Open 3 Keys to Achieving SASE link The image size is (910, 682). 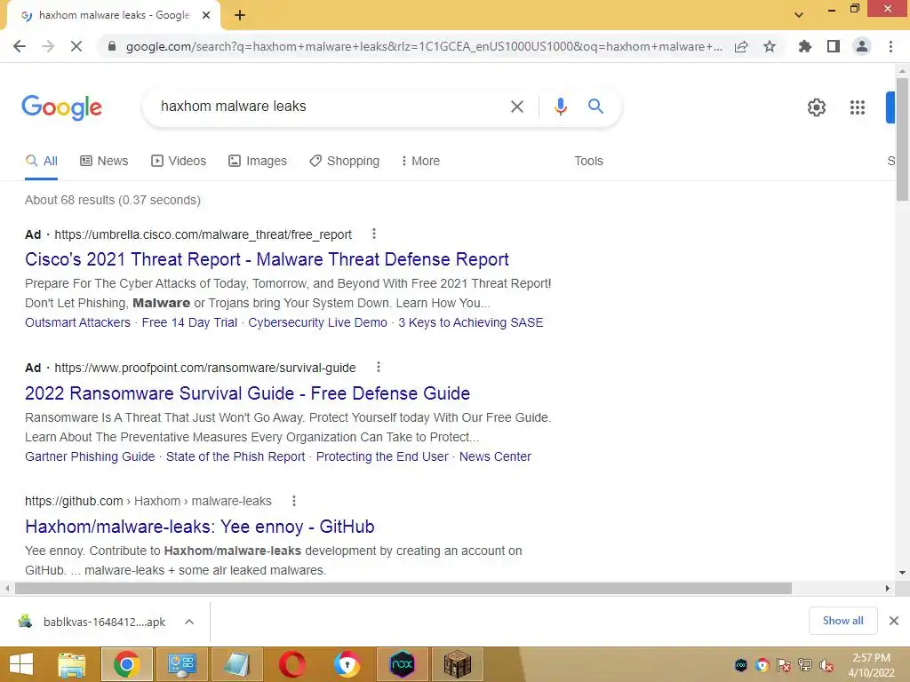(x=471, y=322)
